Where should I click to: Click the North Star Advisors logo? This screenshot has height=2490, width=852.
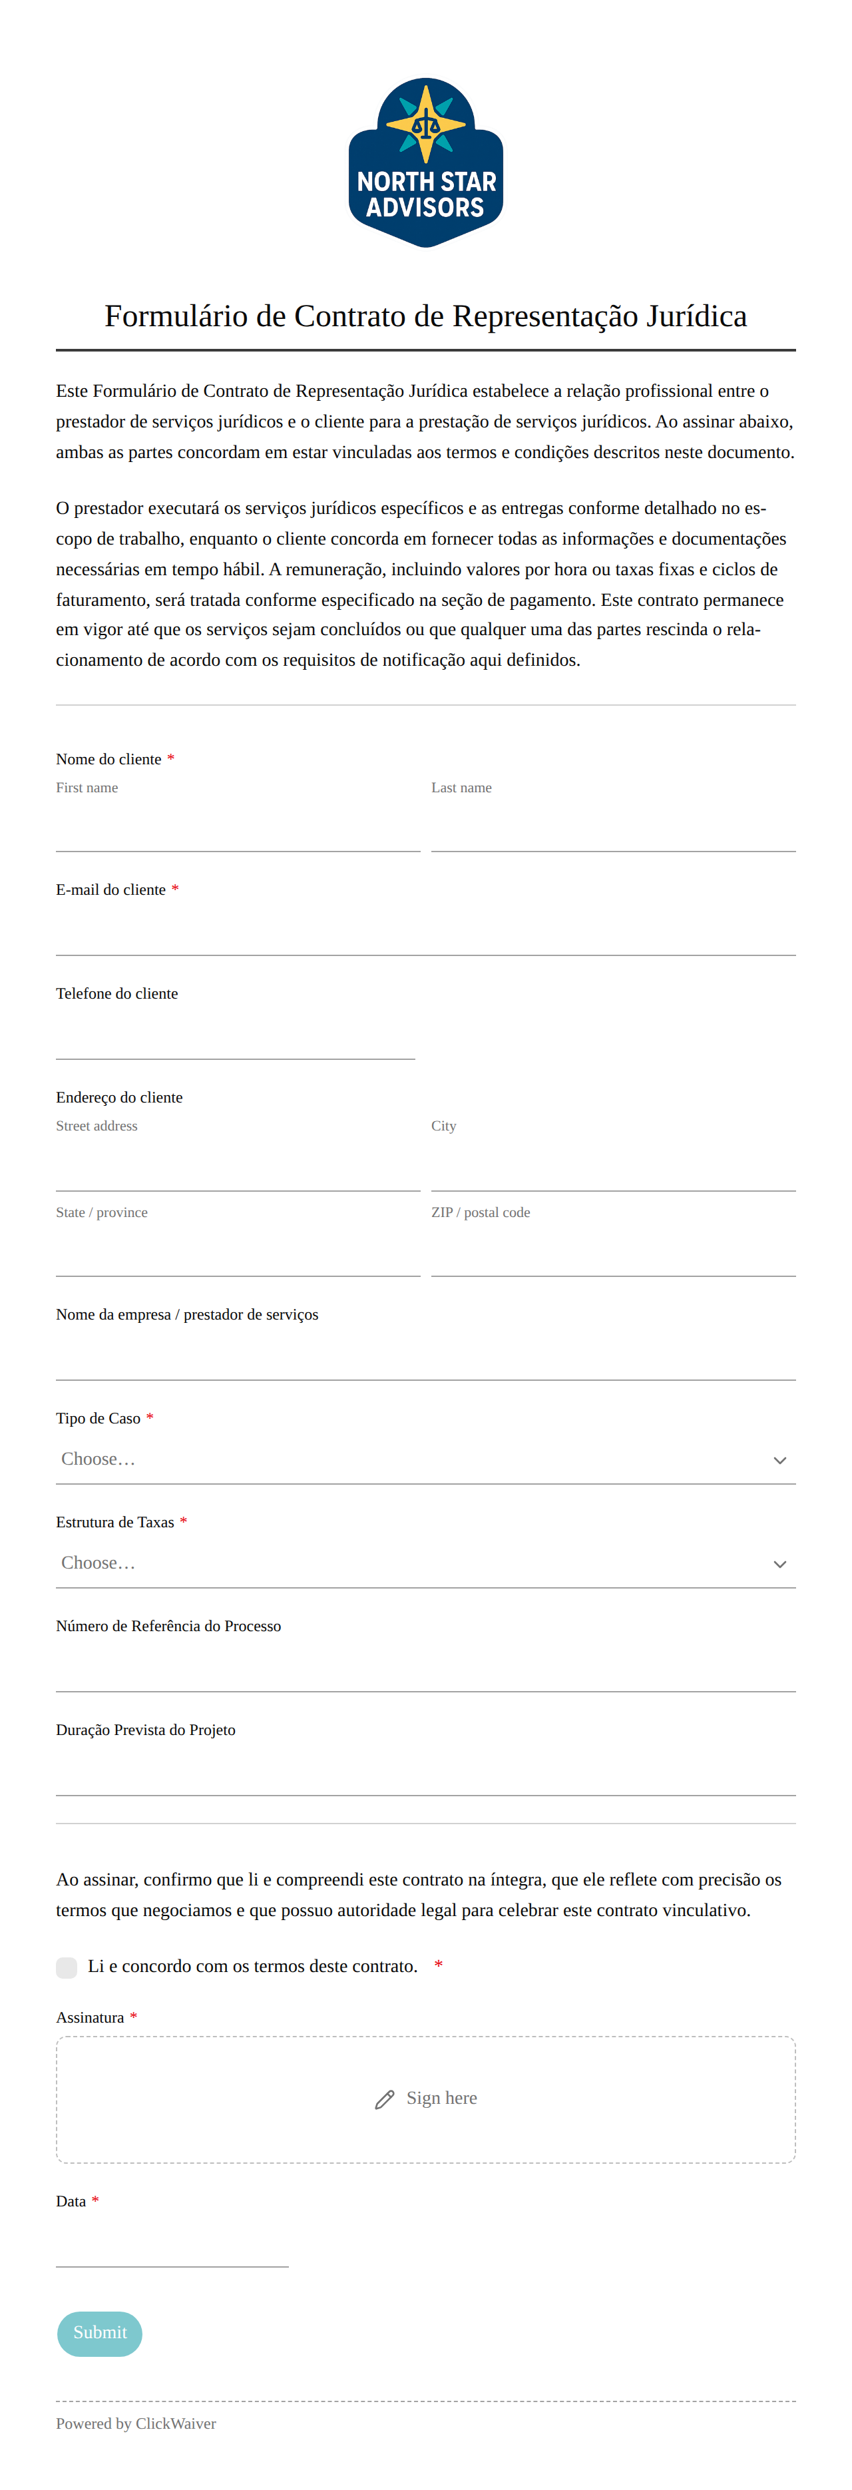click(425, 162)
